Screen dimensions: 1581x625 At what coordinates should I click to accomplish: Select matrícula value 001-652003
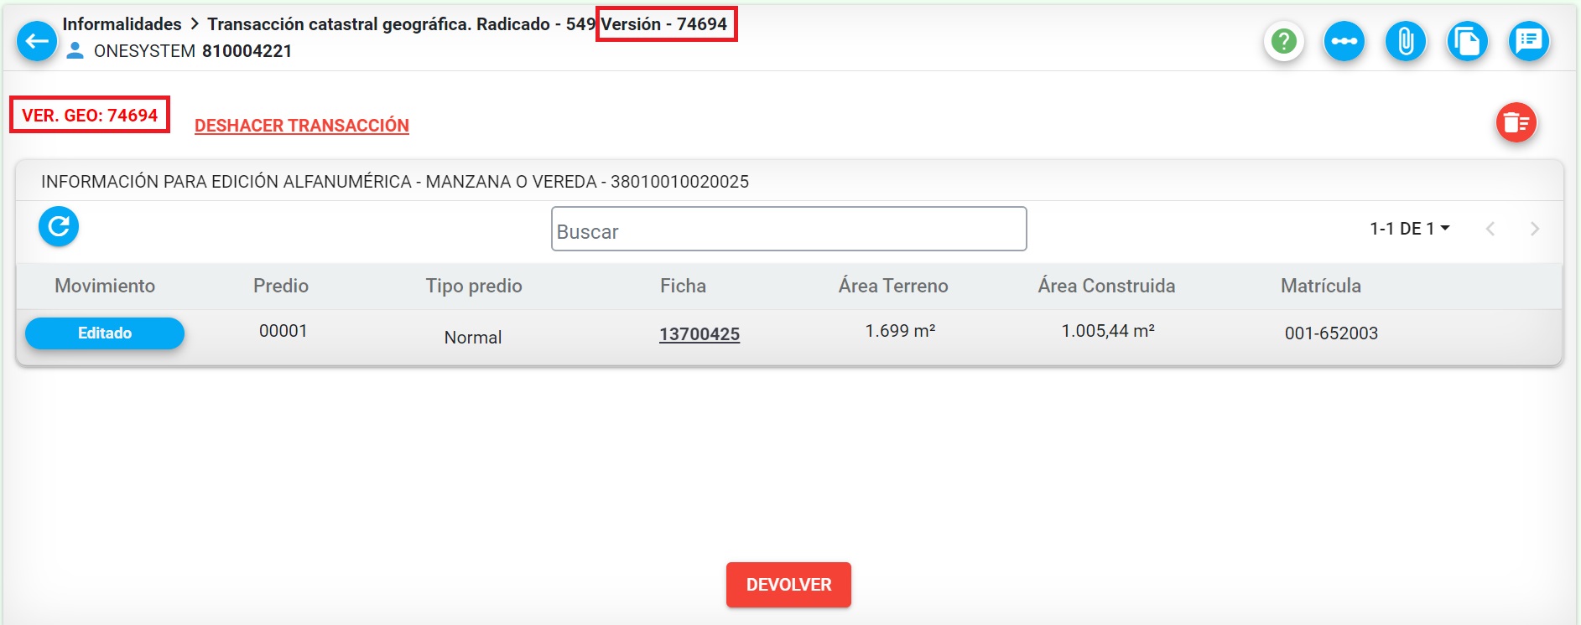pyautogui.click(x=1331, y=333)
